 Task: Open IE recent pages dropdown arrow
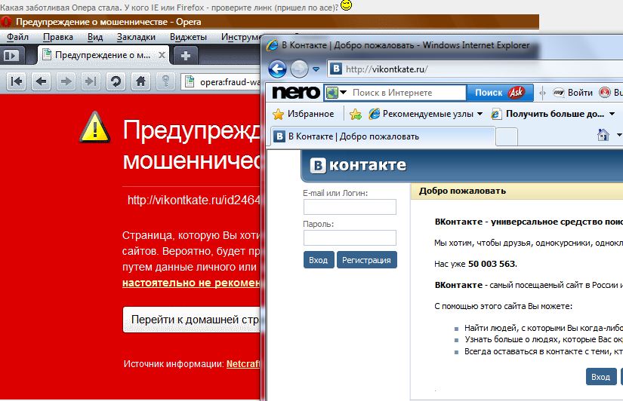click(x=316, y=69)
